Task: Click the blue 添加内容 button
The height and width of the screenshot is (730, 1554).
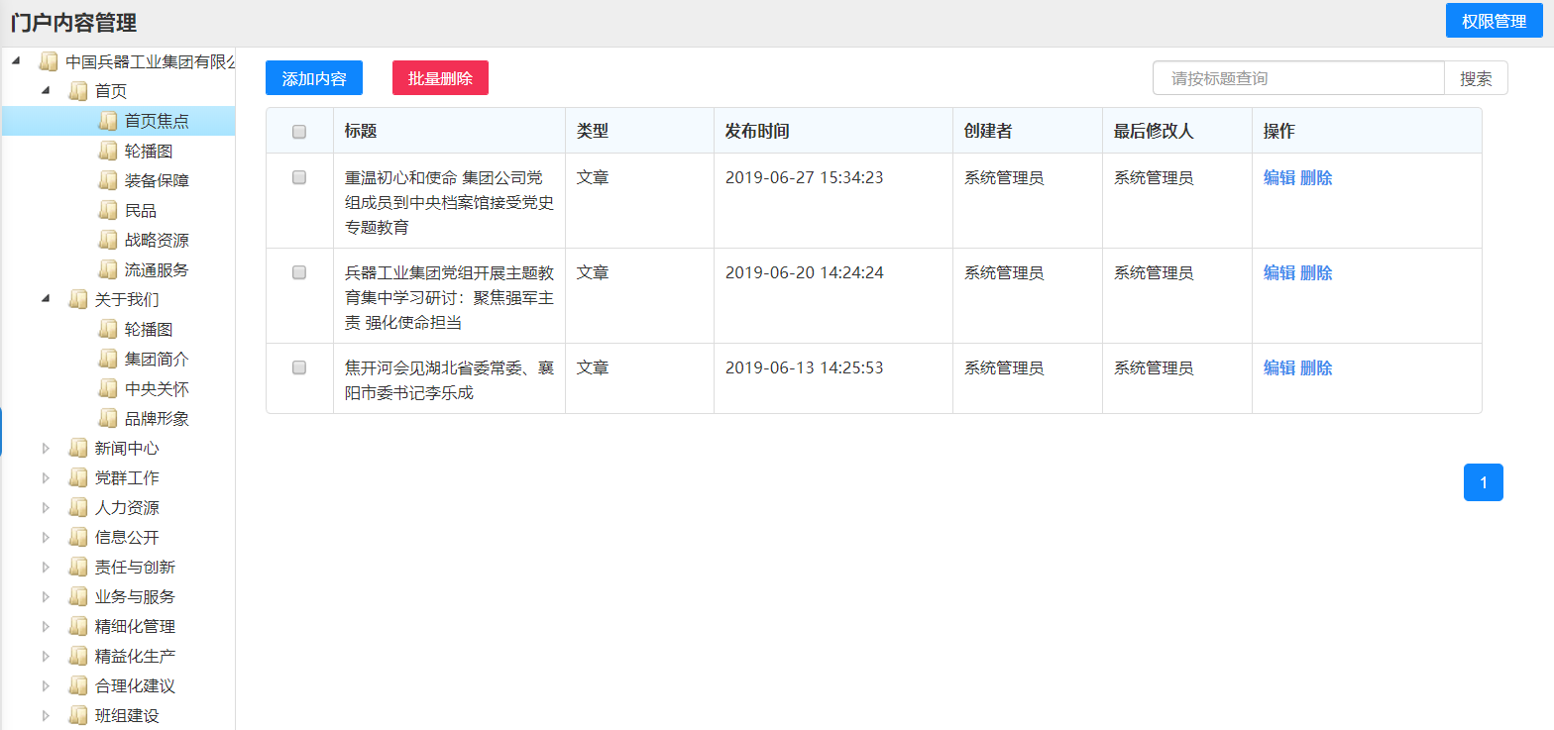Action: [x=314, y=78]
